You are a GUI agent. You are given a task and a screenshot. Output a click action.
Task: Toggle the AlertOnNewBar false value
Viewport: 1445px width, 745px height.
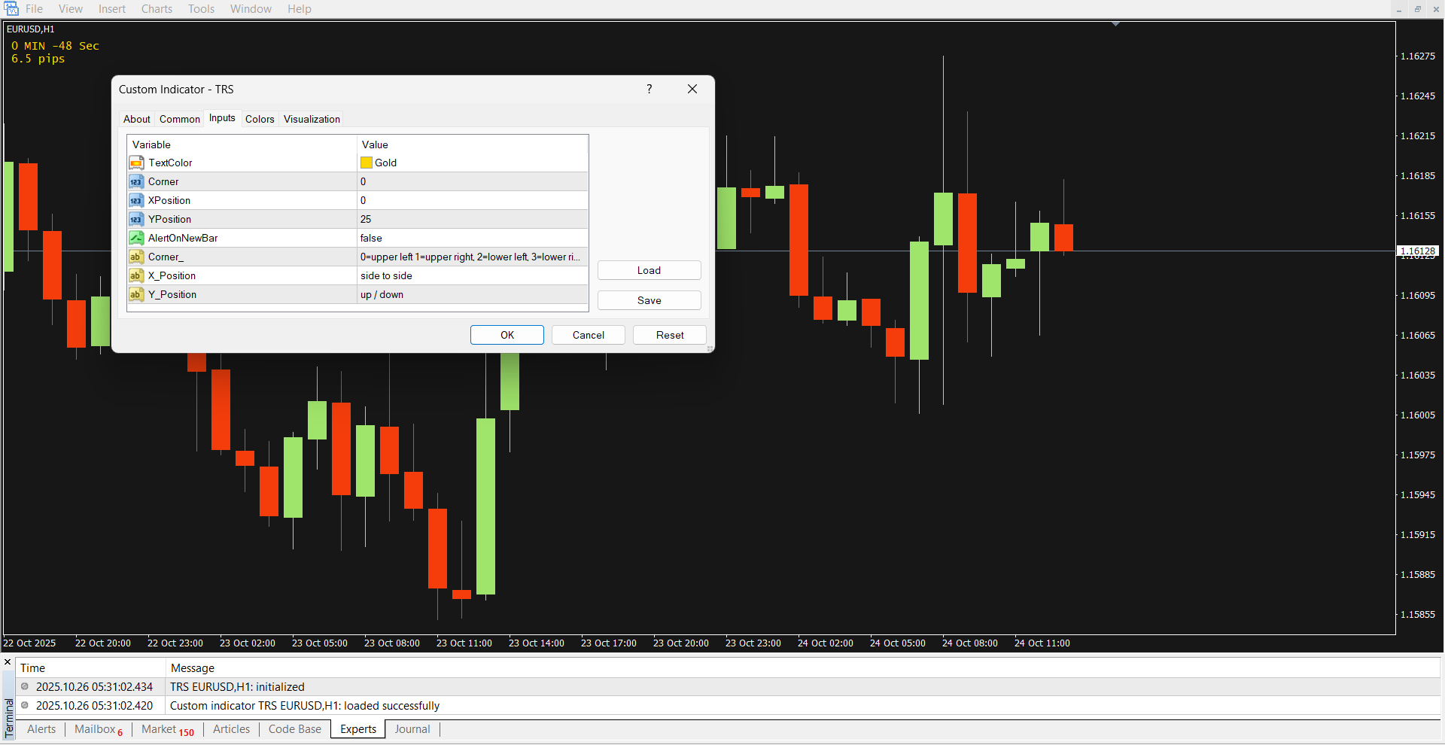[472, 238]
